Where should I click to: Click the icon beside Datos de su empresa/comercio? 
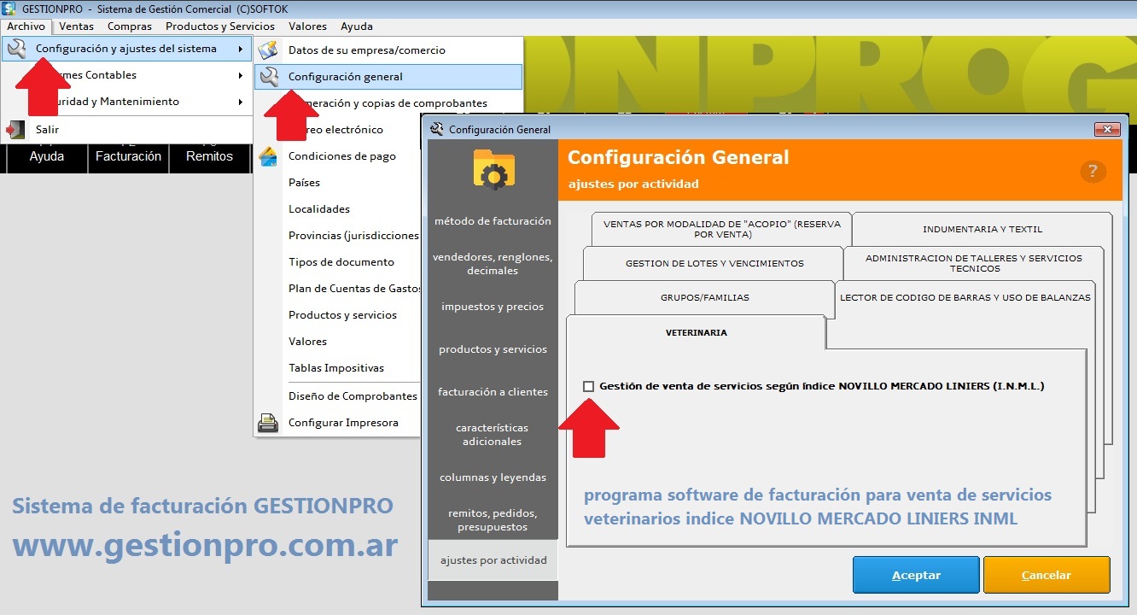pyautogui.click(x=269, y=50)
